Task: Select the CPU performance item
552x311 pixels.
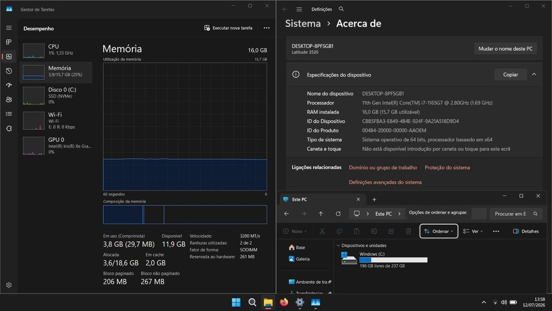Action: [x=56, y=50]
